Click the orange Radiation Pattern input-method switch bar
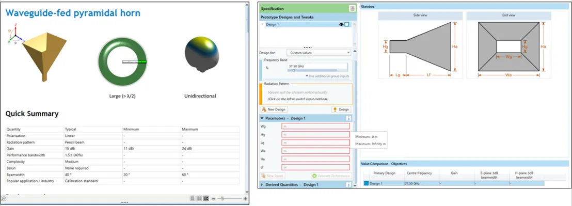This screenshot has height=206, width=572. click(261, 94)
